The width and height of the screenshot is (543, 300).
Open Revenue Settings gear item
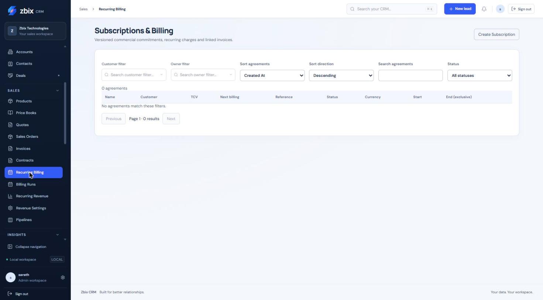pyautogui.click(x=34, y=208)
